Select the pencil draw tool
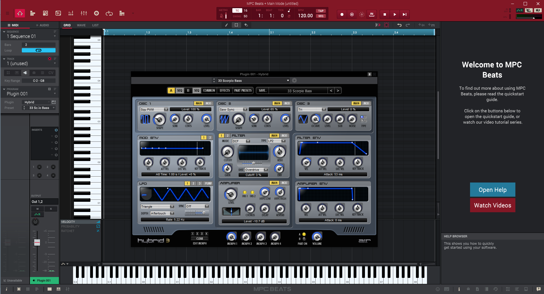544x294 pixels. [226, 25]
